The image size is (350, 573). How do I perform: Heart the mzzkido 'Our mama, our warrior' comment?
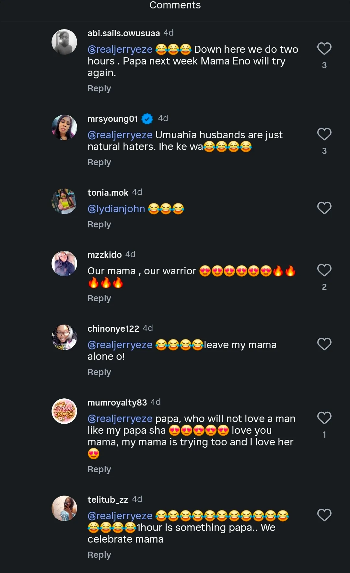(324, 270)
